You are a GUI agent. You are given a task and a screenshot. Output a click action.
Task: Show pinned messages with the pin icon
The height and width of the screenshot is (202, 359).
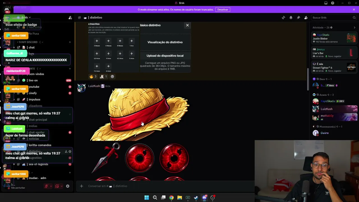point(298,18)
